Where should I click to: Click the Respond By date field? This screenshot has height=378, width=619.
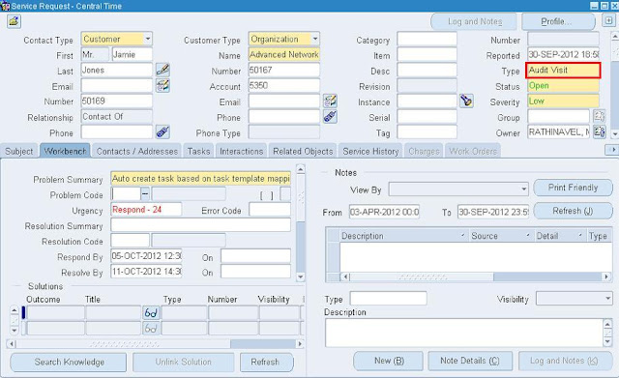click(x=146, y=255)
